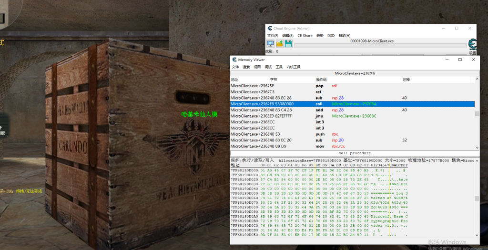Click the scan progress bar in Cheat Engine
Viewport: 488px width, 250px height.
pos(380,46)
